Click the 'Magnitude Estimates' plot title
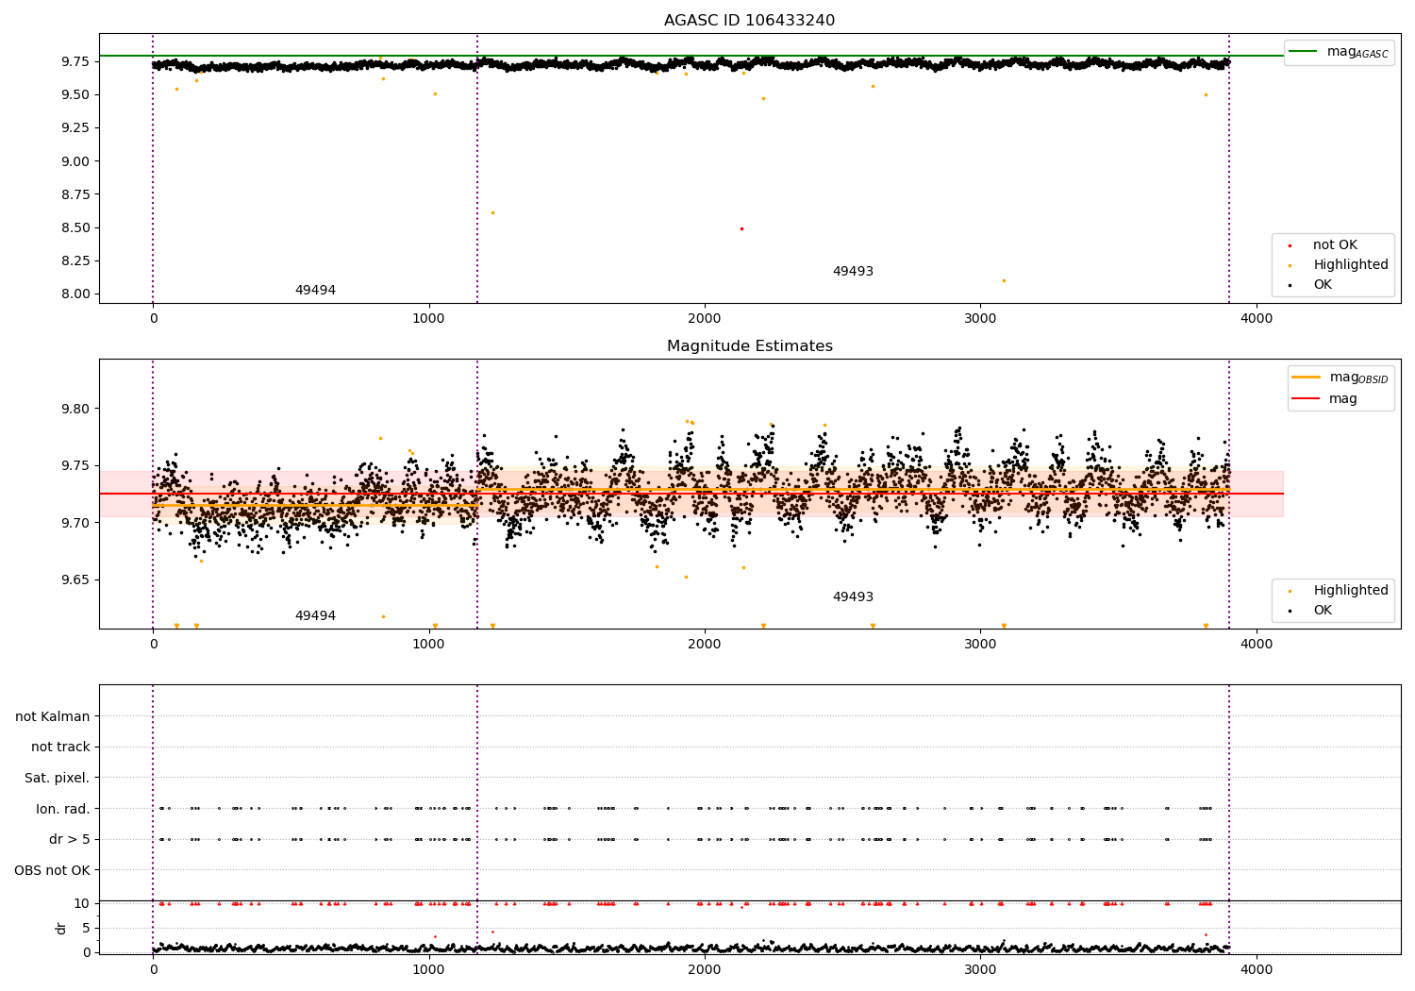 point(749,346)
